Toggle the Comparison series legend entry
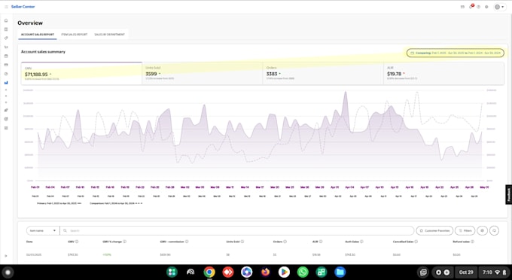The image size is (512, 280). tap(116, 203)
